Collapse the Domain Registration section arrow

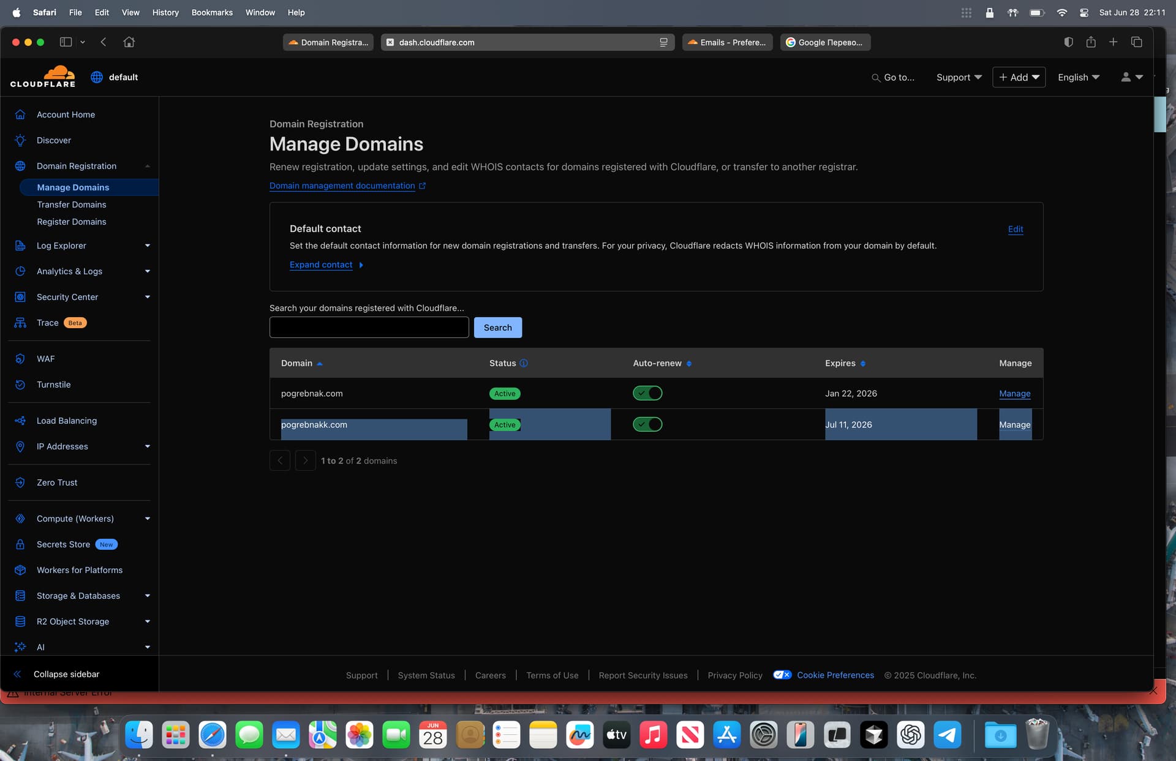(148, 166)
